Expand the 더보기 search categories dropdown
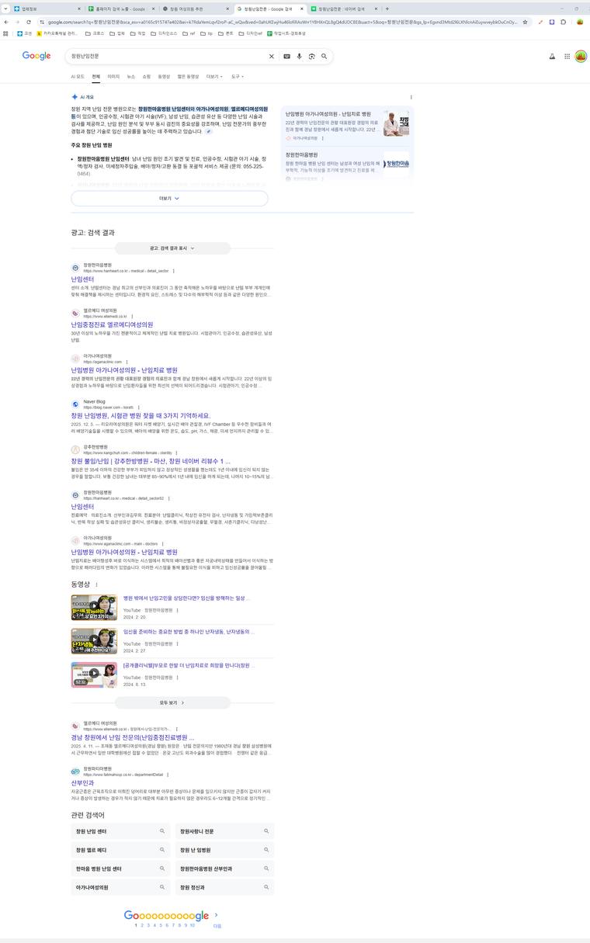 pyautogui.click(x=214, y=77)
